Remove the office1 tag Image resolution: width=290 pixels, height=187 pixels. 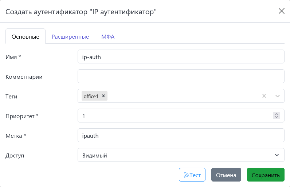(x=103, y=96)
